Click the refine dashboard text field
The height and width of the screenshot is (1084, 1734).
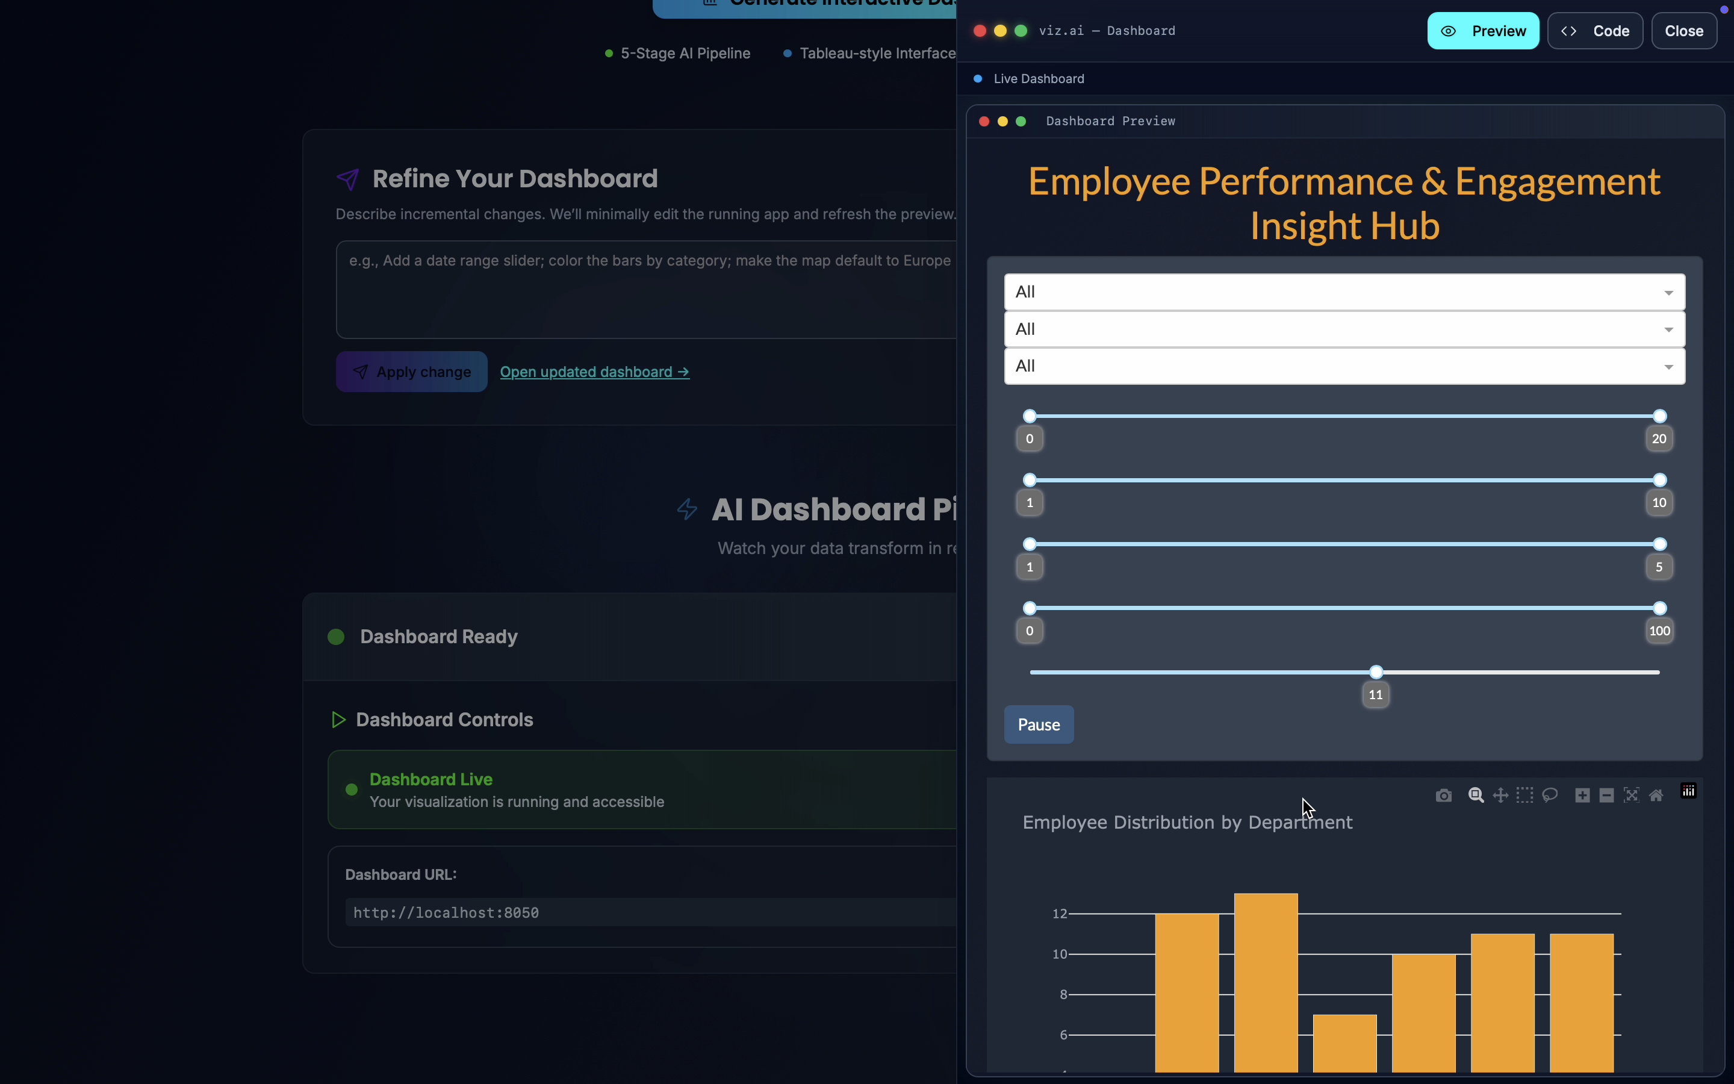pos(645,289)
